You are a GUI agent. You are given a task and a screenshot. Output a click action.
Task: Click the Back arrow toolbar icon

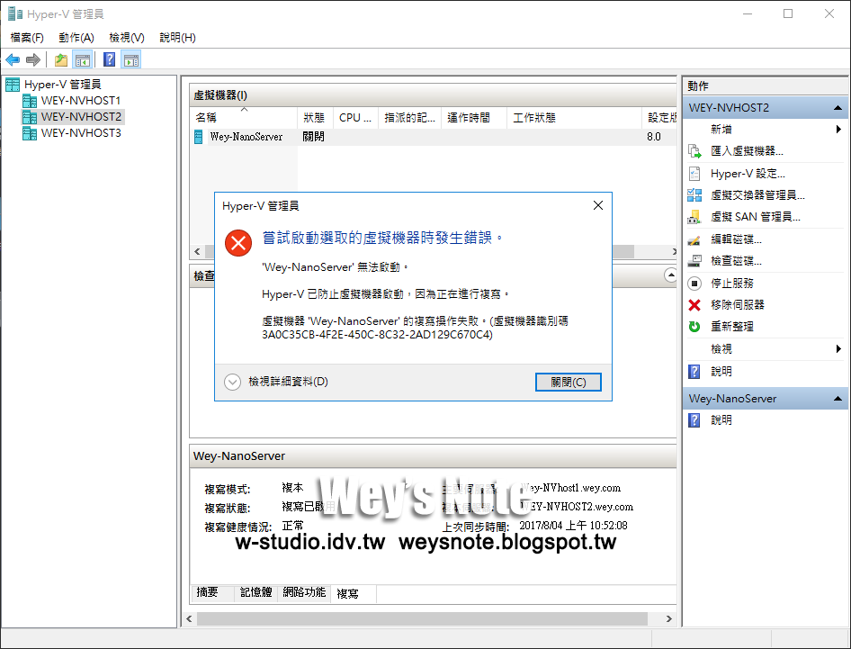(x=13, y=59)
